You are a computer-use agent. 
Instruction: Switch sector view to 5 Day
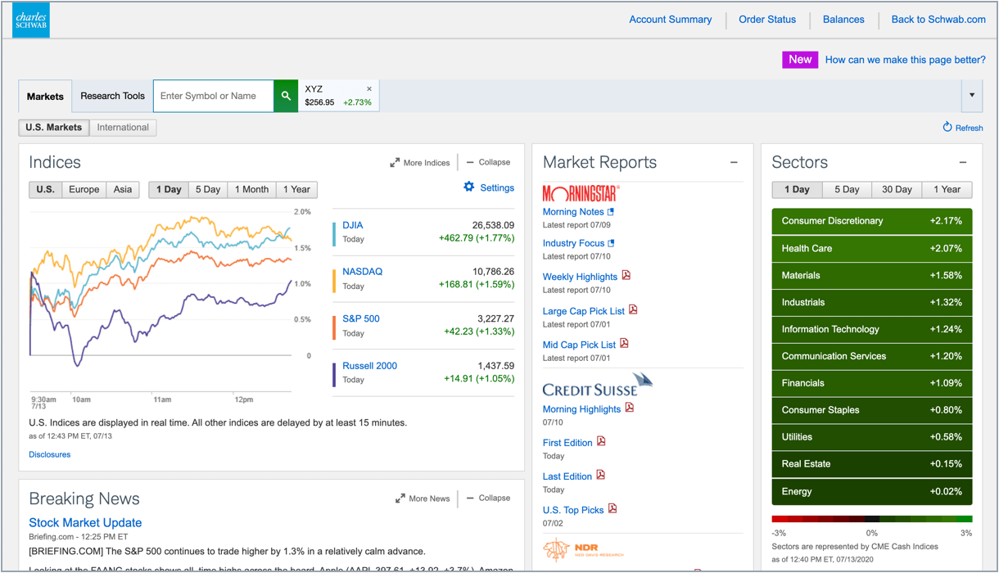(x=847, y=189)
